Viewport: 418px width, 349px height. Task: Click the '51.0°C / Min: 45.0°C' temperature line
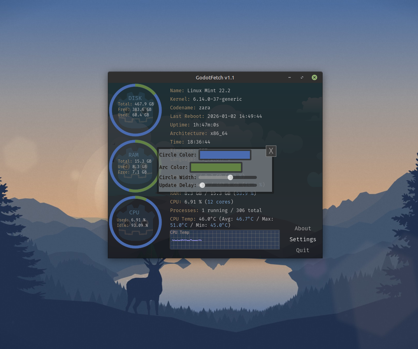(x=200, y=225)
